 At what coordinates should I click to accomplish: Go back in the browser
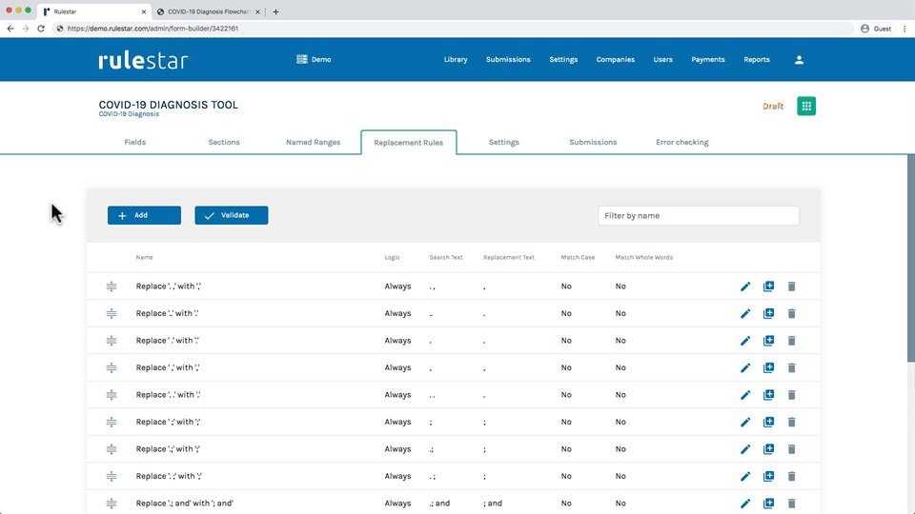[x=10, y=28]
